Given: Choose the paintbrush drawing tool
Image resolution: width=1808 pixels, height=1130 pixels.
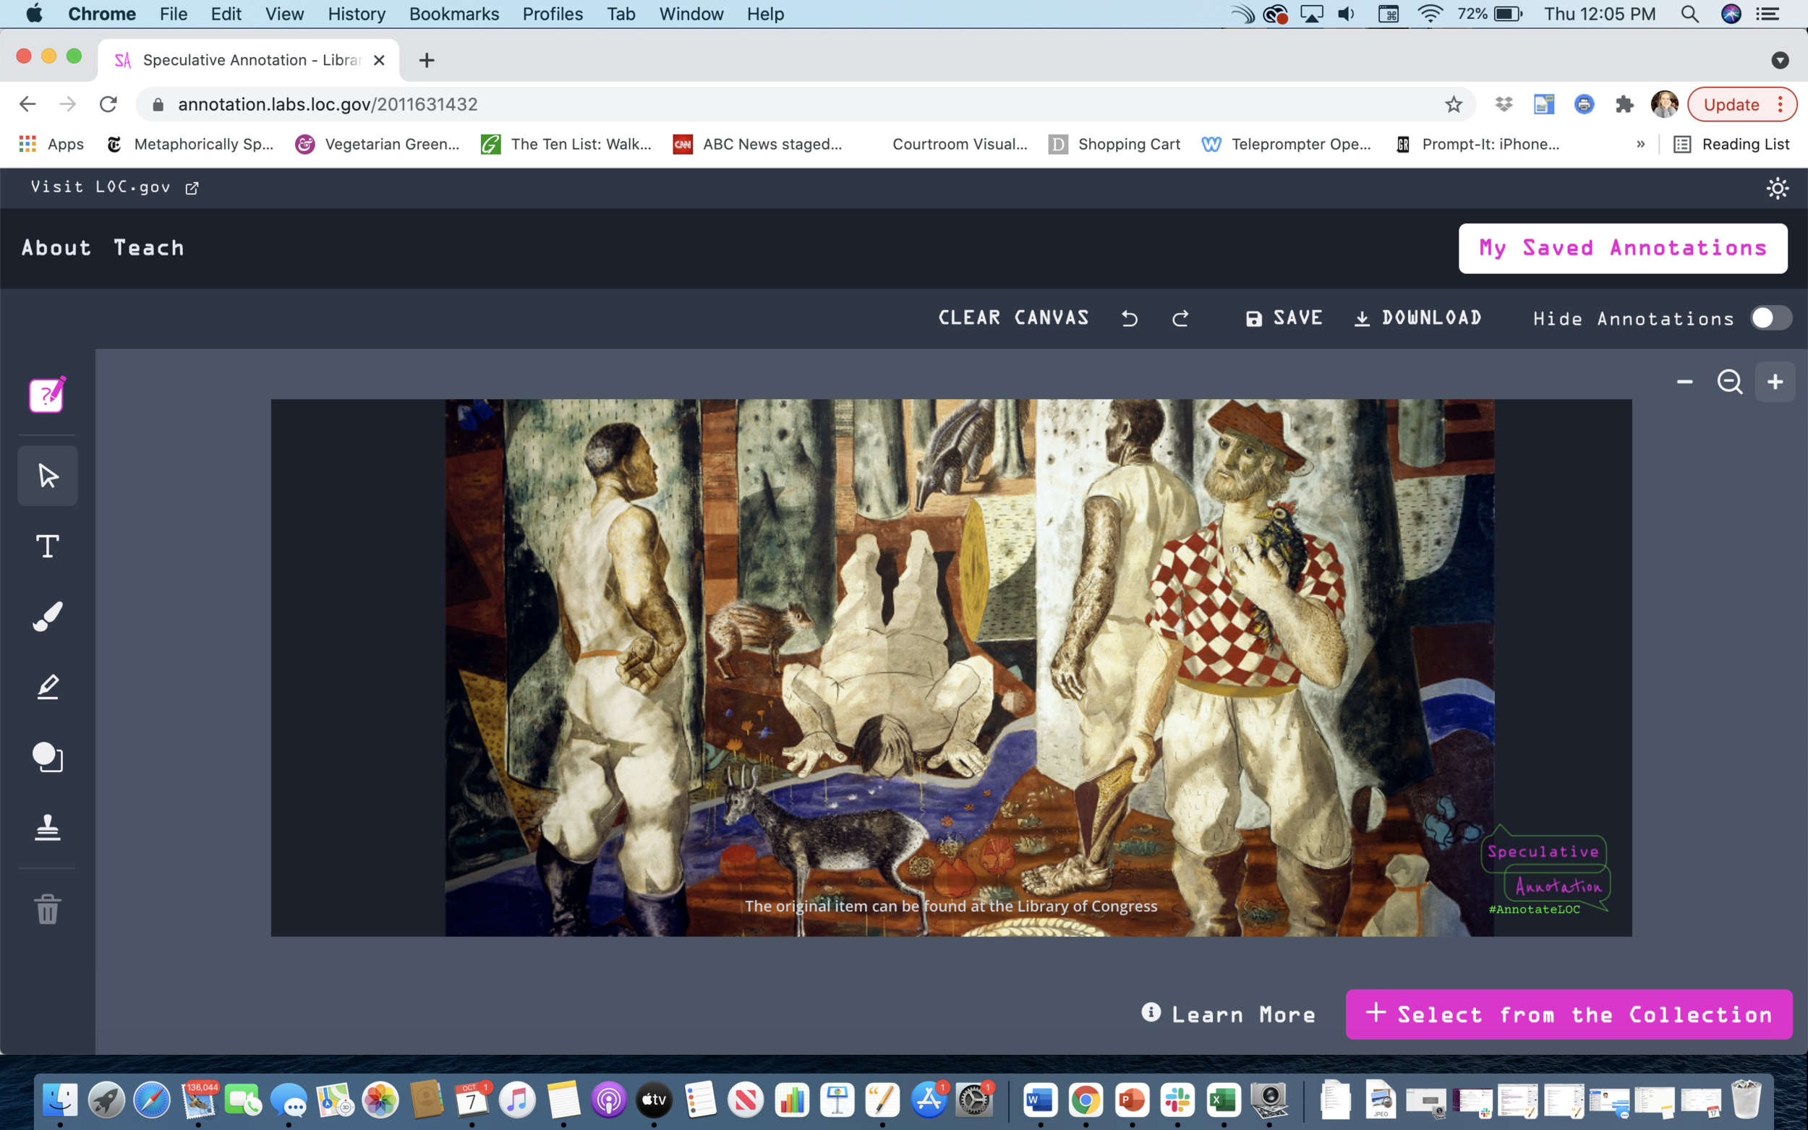Looking at the screenshot, I should (48, 617).
